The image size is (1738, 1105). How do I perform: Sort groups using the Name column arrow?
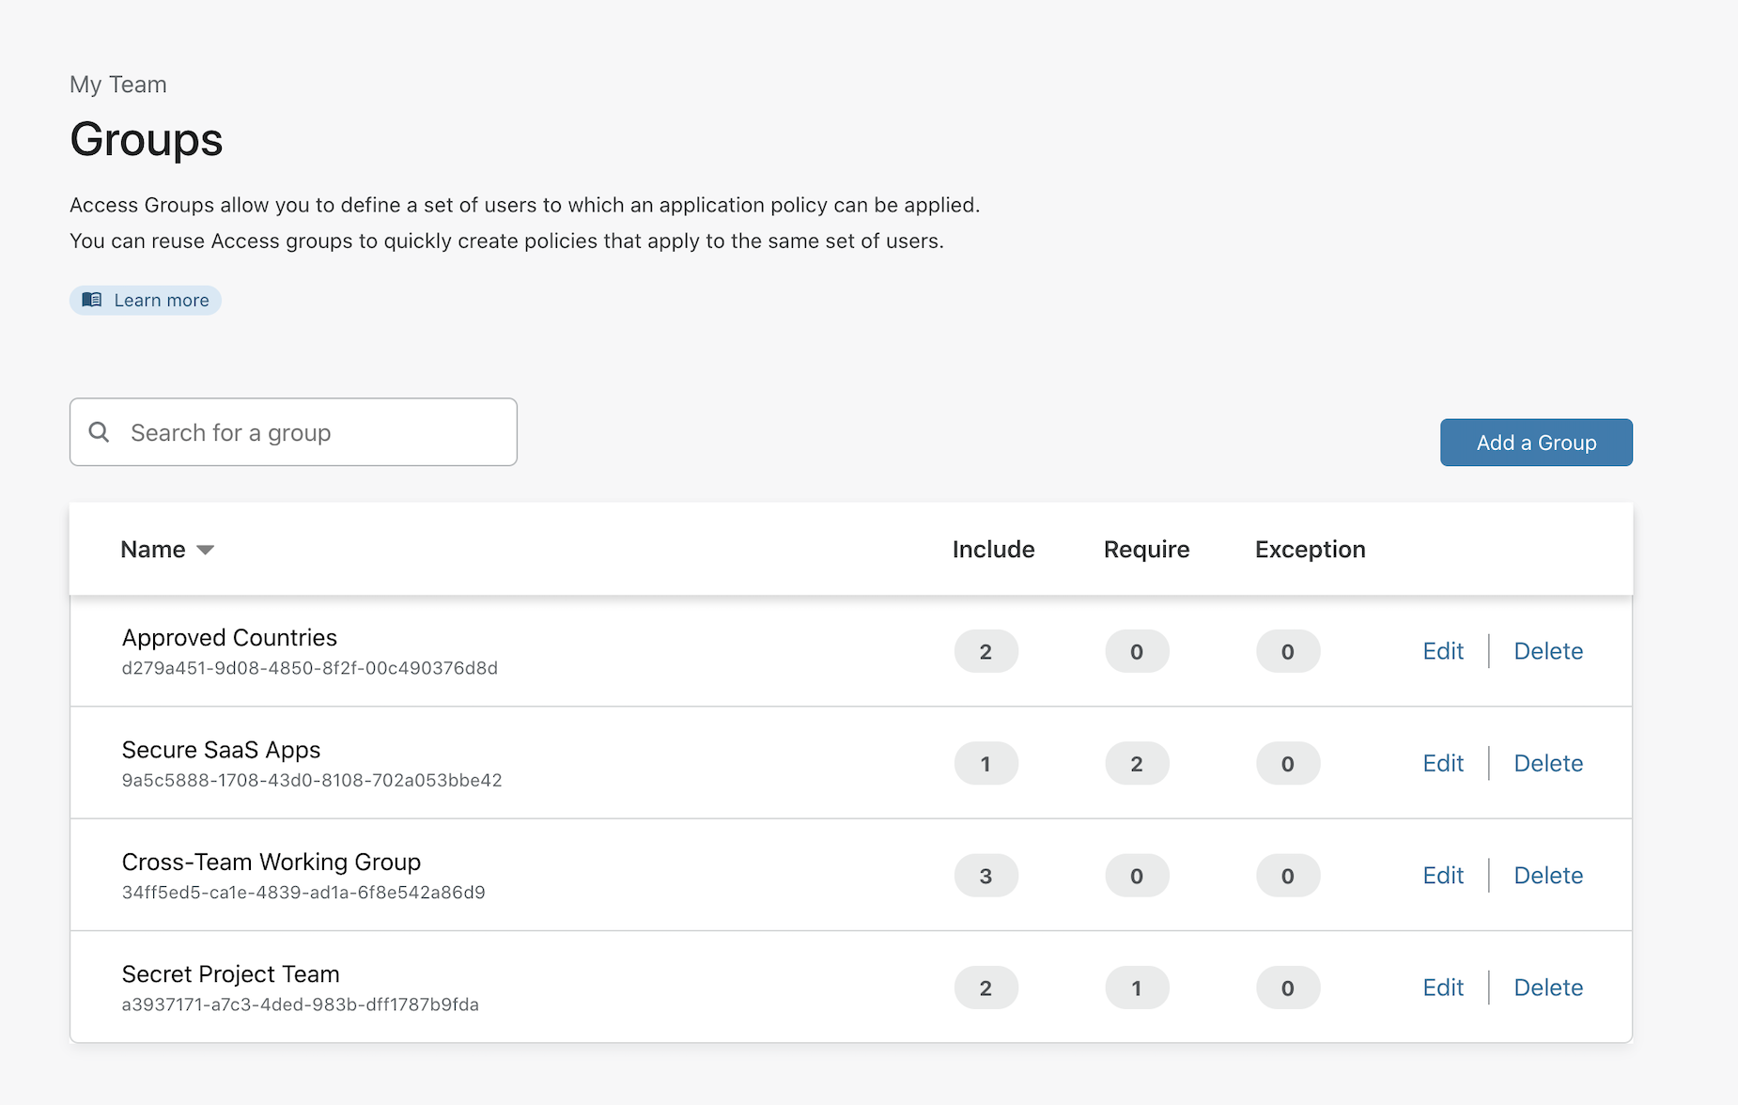point(205,550)
